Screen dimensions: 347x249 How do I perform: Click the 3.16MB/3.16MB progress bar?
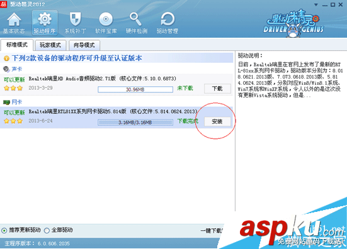tap(135, 122)
